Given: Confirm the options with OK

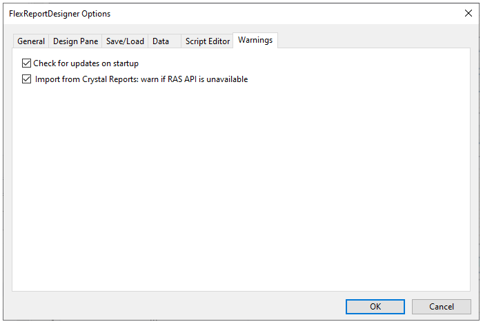Looking at the screenshot, I should pyautogui.click(x=375, y=307).
